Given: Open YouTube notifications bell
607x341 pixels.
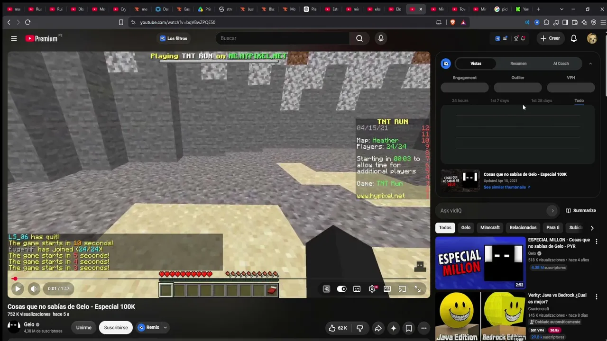Looking at the screenshot, I should pos(574,38).
